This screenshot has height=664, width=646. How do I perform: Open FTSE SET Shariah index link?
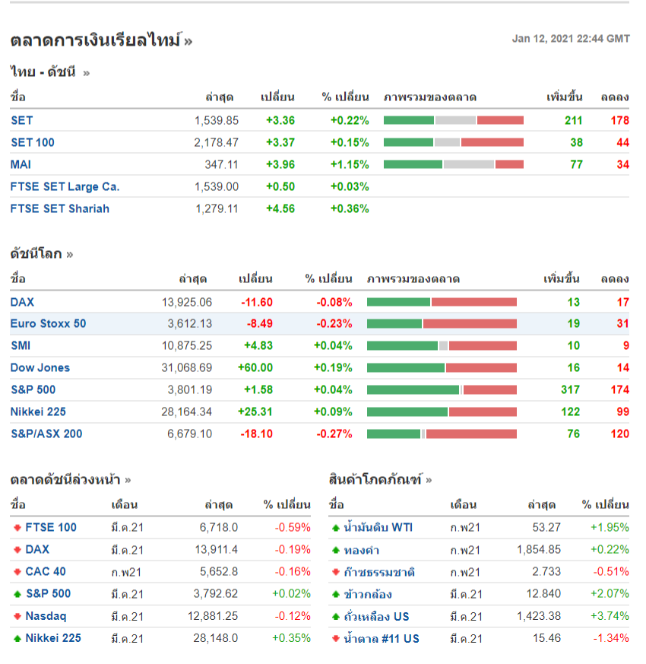60,208
